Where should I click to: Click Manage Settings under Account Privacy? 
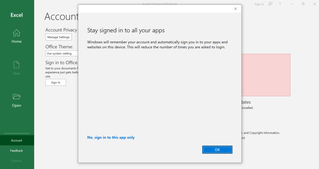[x=58, y=37]
